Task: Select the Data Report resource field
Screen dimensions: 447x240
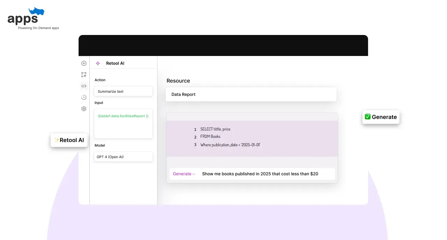Action: pos(251,94)
